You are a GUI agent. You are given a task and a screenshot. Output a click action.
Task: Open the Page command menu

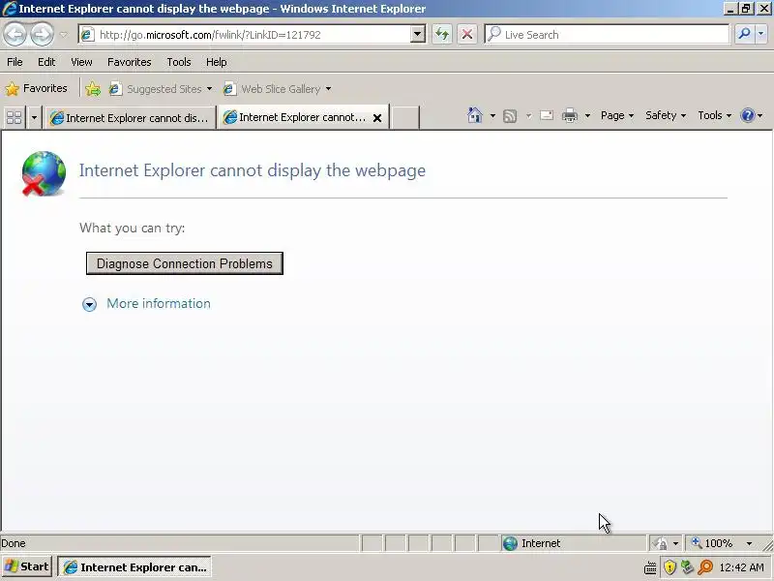click(617, 115)
